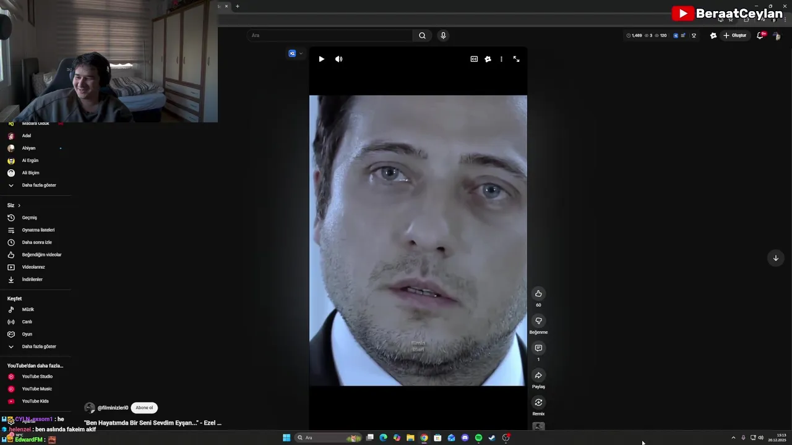
Task: Click the Windows taskbar search box
Action: 328,438
